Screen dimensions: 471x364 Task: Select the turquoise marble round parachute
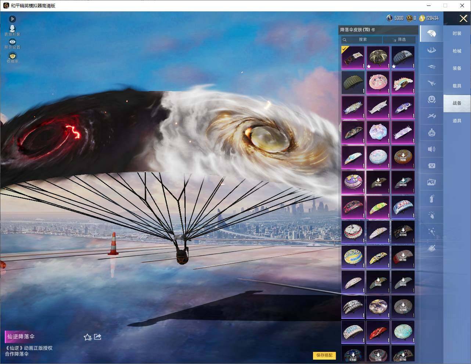pyautogui.click(x=403, y=332)
